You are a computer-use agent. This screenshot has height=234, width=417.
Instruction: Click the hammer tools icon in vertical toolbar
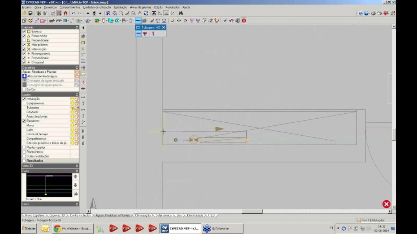tap(83, 36)
